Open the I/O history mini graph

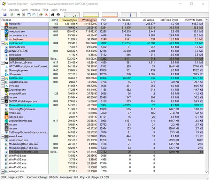click(129, 15)
